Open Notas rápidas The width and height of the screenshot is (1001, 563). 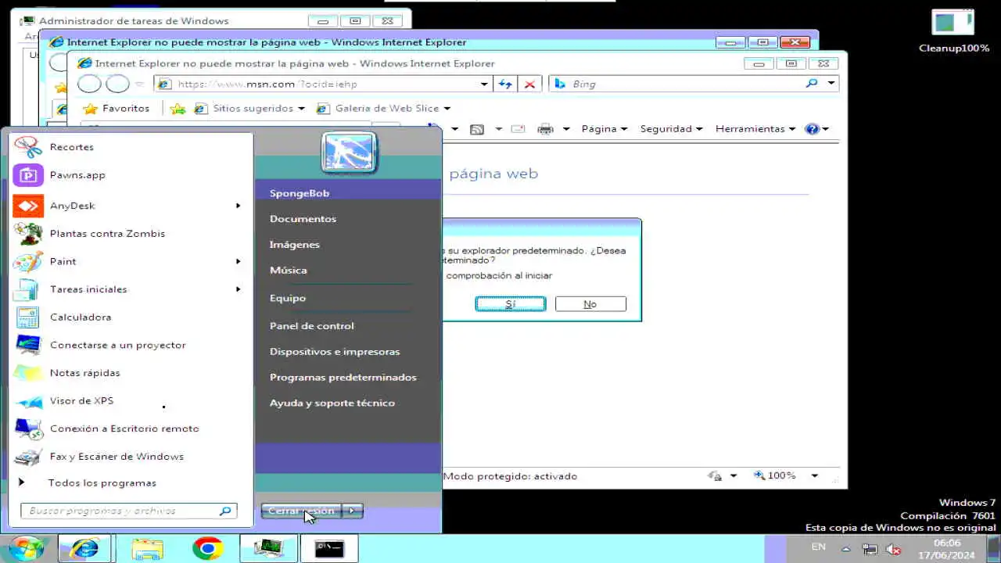pyautogui.click(x=131, y=373)
